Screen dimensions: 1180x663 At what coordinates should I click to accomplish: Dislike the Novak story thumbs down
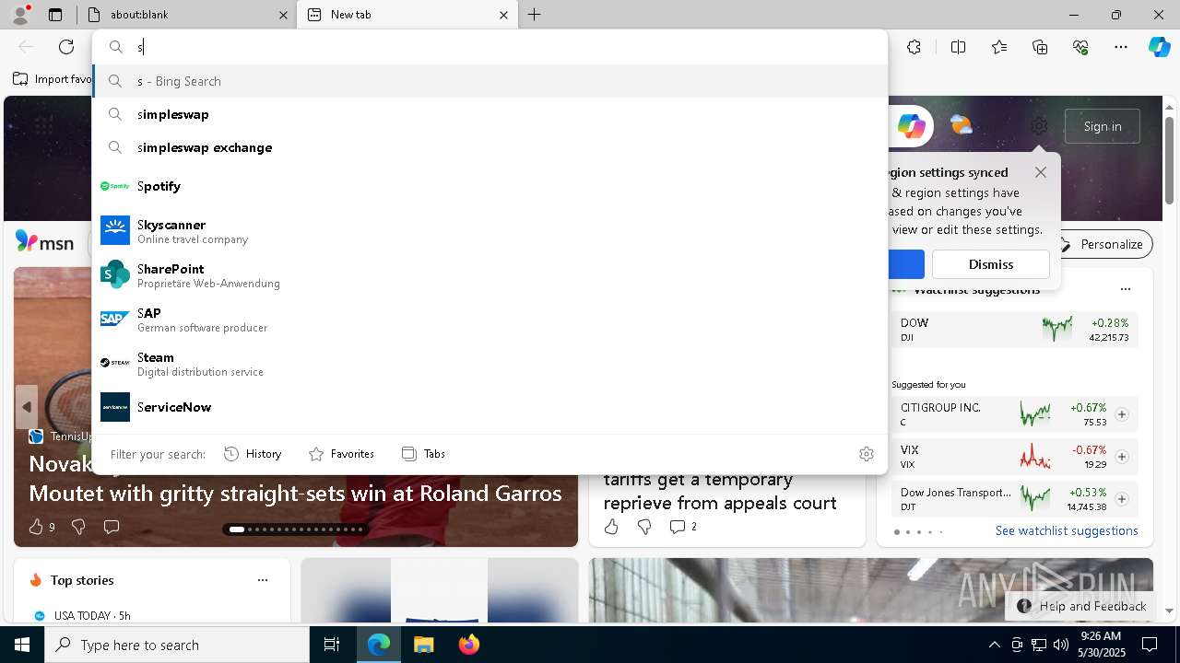click(x=78, y=527)
